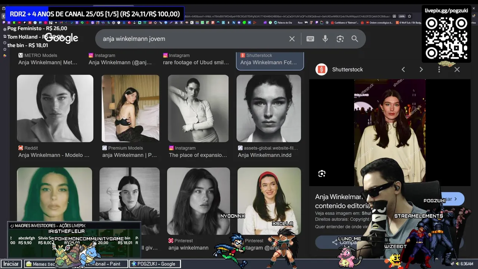Open the 'Ordem cronológica d...' bookmark

[379, 22]
